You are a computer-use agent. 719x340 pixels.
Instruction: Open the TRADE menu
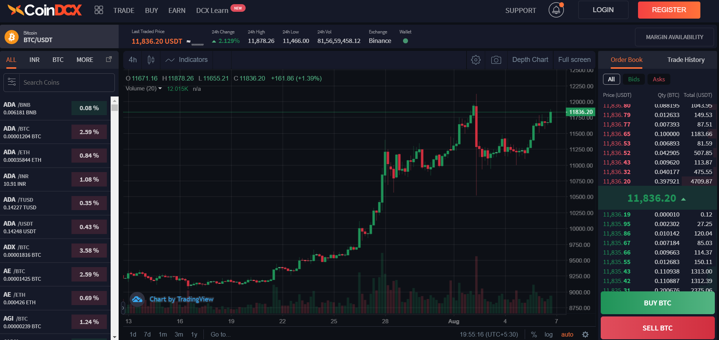pyautogui.click(x=124, y=10)
